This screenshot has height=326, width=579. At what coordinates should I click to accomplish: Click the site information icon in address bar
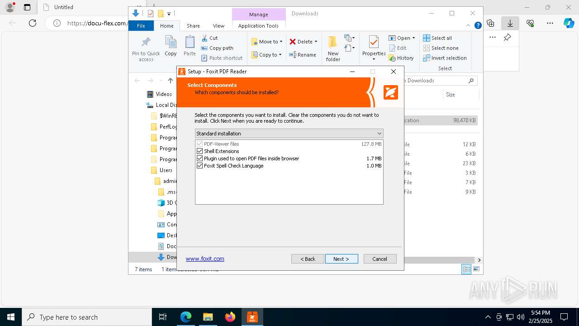pyautogui.click(x=57, y=23)
